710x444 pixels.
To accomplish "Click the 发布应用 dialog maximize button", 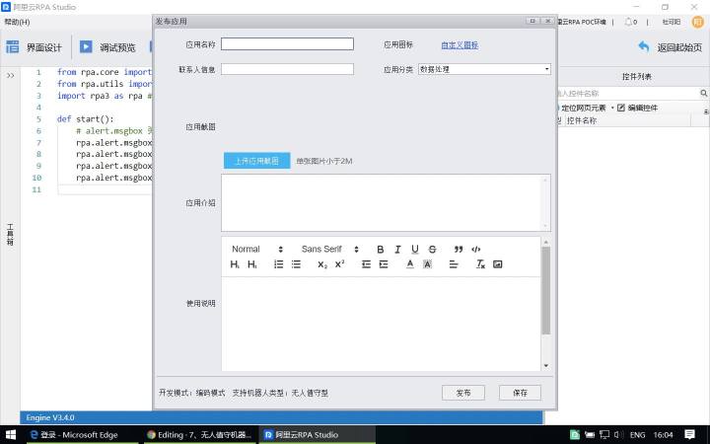I will coord(532,21).
